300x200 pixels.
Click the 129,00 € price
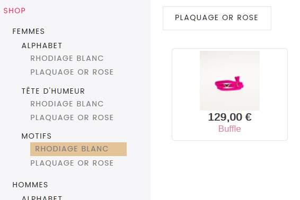230,117
